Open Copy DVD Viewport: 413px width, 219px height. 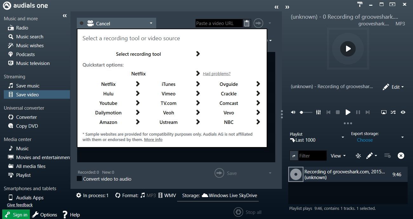click(x=27, y=126)
